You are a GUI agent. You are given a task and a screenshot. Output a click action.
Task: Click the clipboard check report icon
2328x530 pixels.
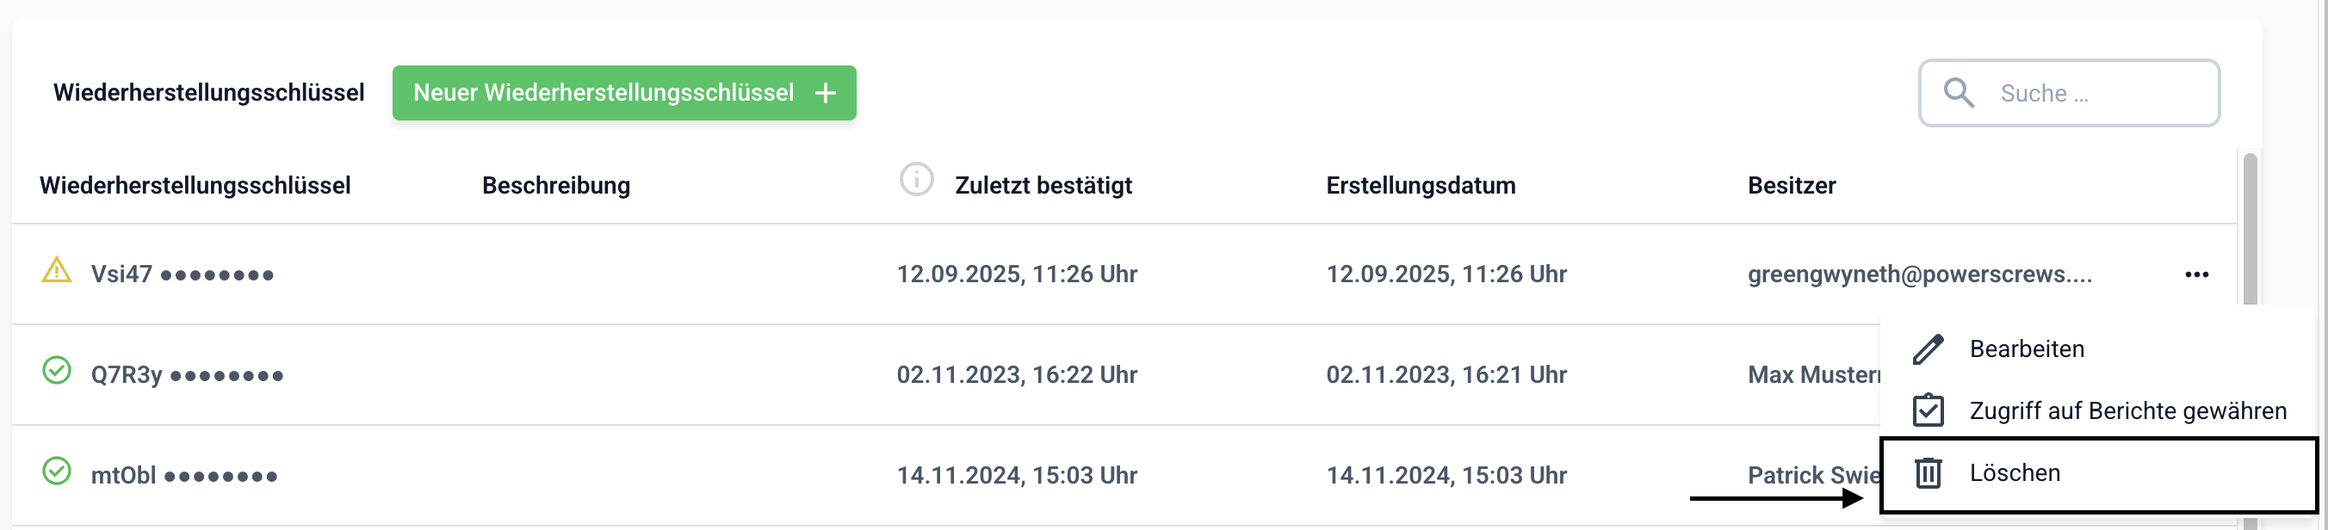click(1928, 410)
